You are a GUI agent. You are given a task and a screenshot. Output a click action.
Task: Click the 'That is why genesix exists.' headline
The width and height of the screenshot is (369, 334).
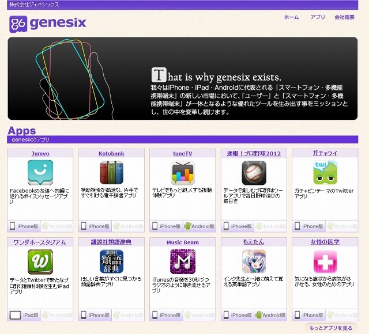(x=216, y=75)
